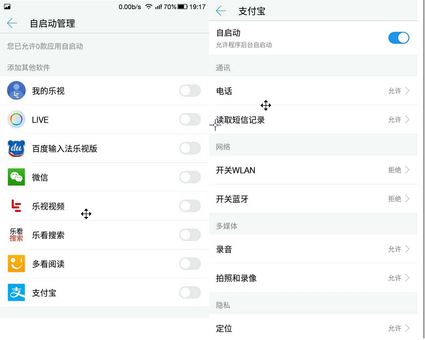This screenshot has width=425, height=340.
Task: Enable auto-start for 微信
Action: tap(190, 177)
